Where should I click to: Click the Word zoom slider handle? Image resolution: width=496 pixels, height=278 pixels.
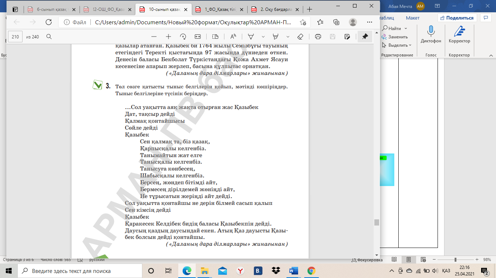point(455,260)
